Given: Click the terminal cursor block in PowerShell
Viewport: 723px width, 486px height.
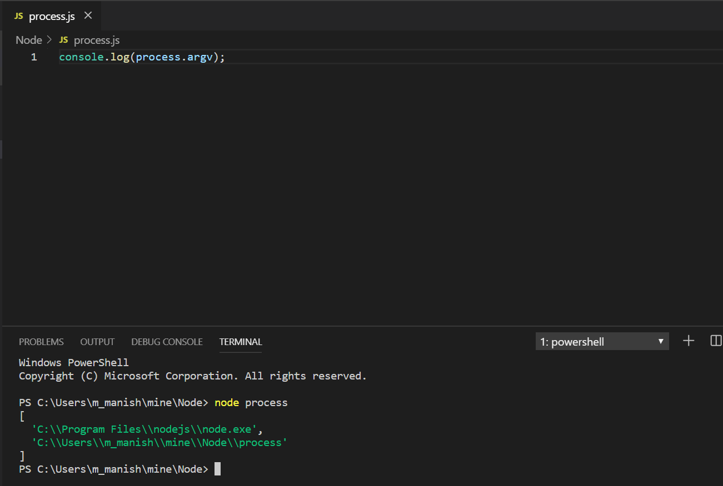Looking at the screenshot, I should click(216, 469).
